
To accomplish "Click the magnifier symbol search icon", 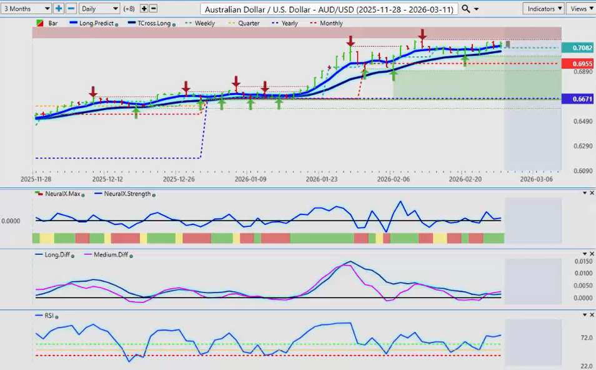I will [x=466, y=9].
